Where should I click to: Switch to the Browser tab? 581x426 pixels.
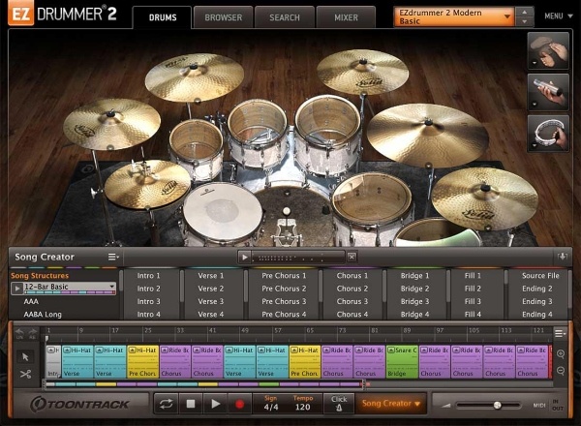pyautogui.click(x=223, y=17)
